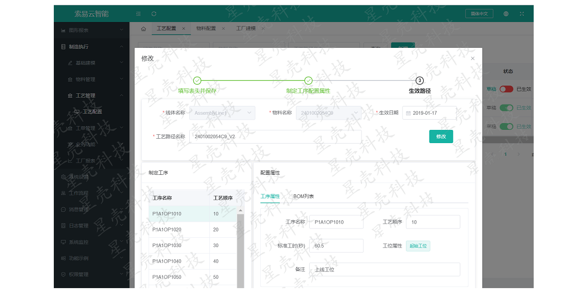Click the icon beside 日志管理
This screenshot has height=293, width=587.
[x=63, y=226]
